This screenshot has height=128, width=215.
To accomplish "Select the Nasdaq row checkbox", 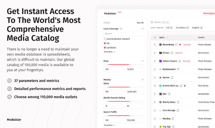I will (x=155, y=119).
